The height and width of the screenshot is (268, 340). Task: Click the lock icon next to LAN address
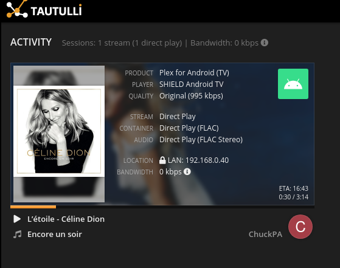pos(162,160)
